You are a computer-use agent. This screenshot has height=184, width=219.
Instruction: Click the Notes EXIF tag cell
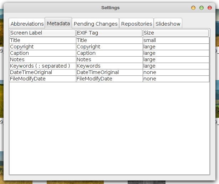(x=109, y=60)
